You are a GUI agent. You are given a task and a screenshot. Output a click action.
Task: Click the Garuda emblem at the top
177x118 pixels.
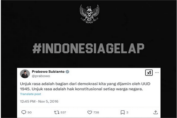click(90, 14)
